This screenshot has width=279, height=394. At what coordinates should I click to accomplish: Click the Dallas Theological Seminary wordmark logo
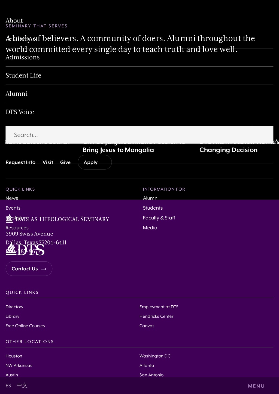point(57,219)
